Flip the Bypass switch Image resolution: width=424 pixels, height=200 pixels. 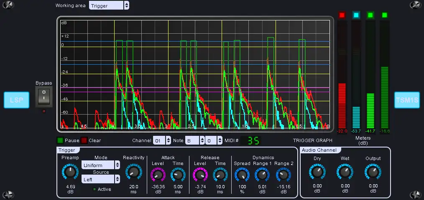(44, 97)
